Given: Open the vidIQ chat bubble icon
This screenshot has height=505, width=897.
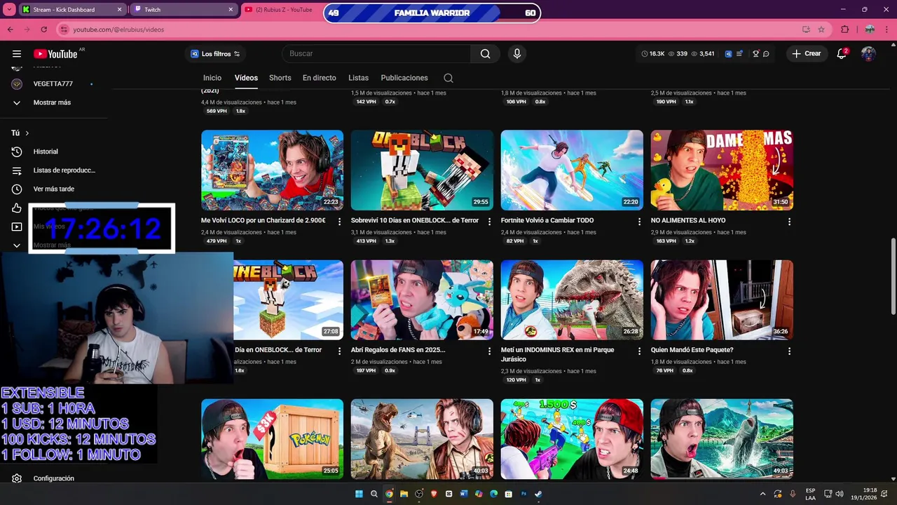Looking at the screenshot, I should (x=766, y=54).
